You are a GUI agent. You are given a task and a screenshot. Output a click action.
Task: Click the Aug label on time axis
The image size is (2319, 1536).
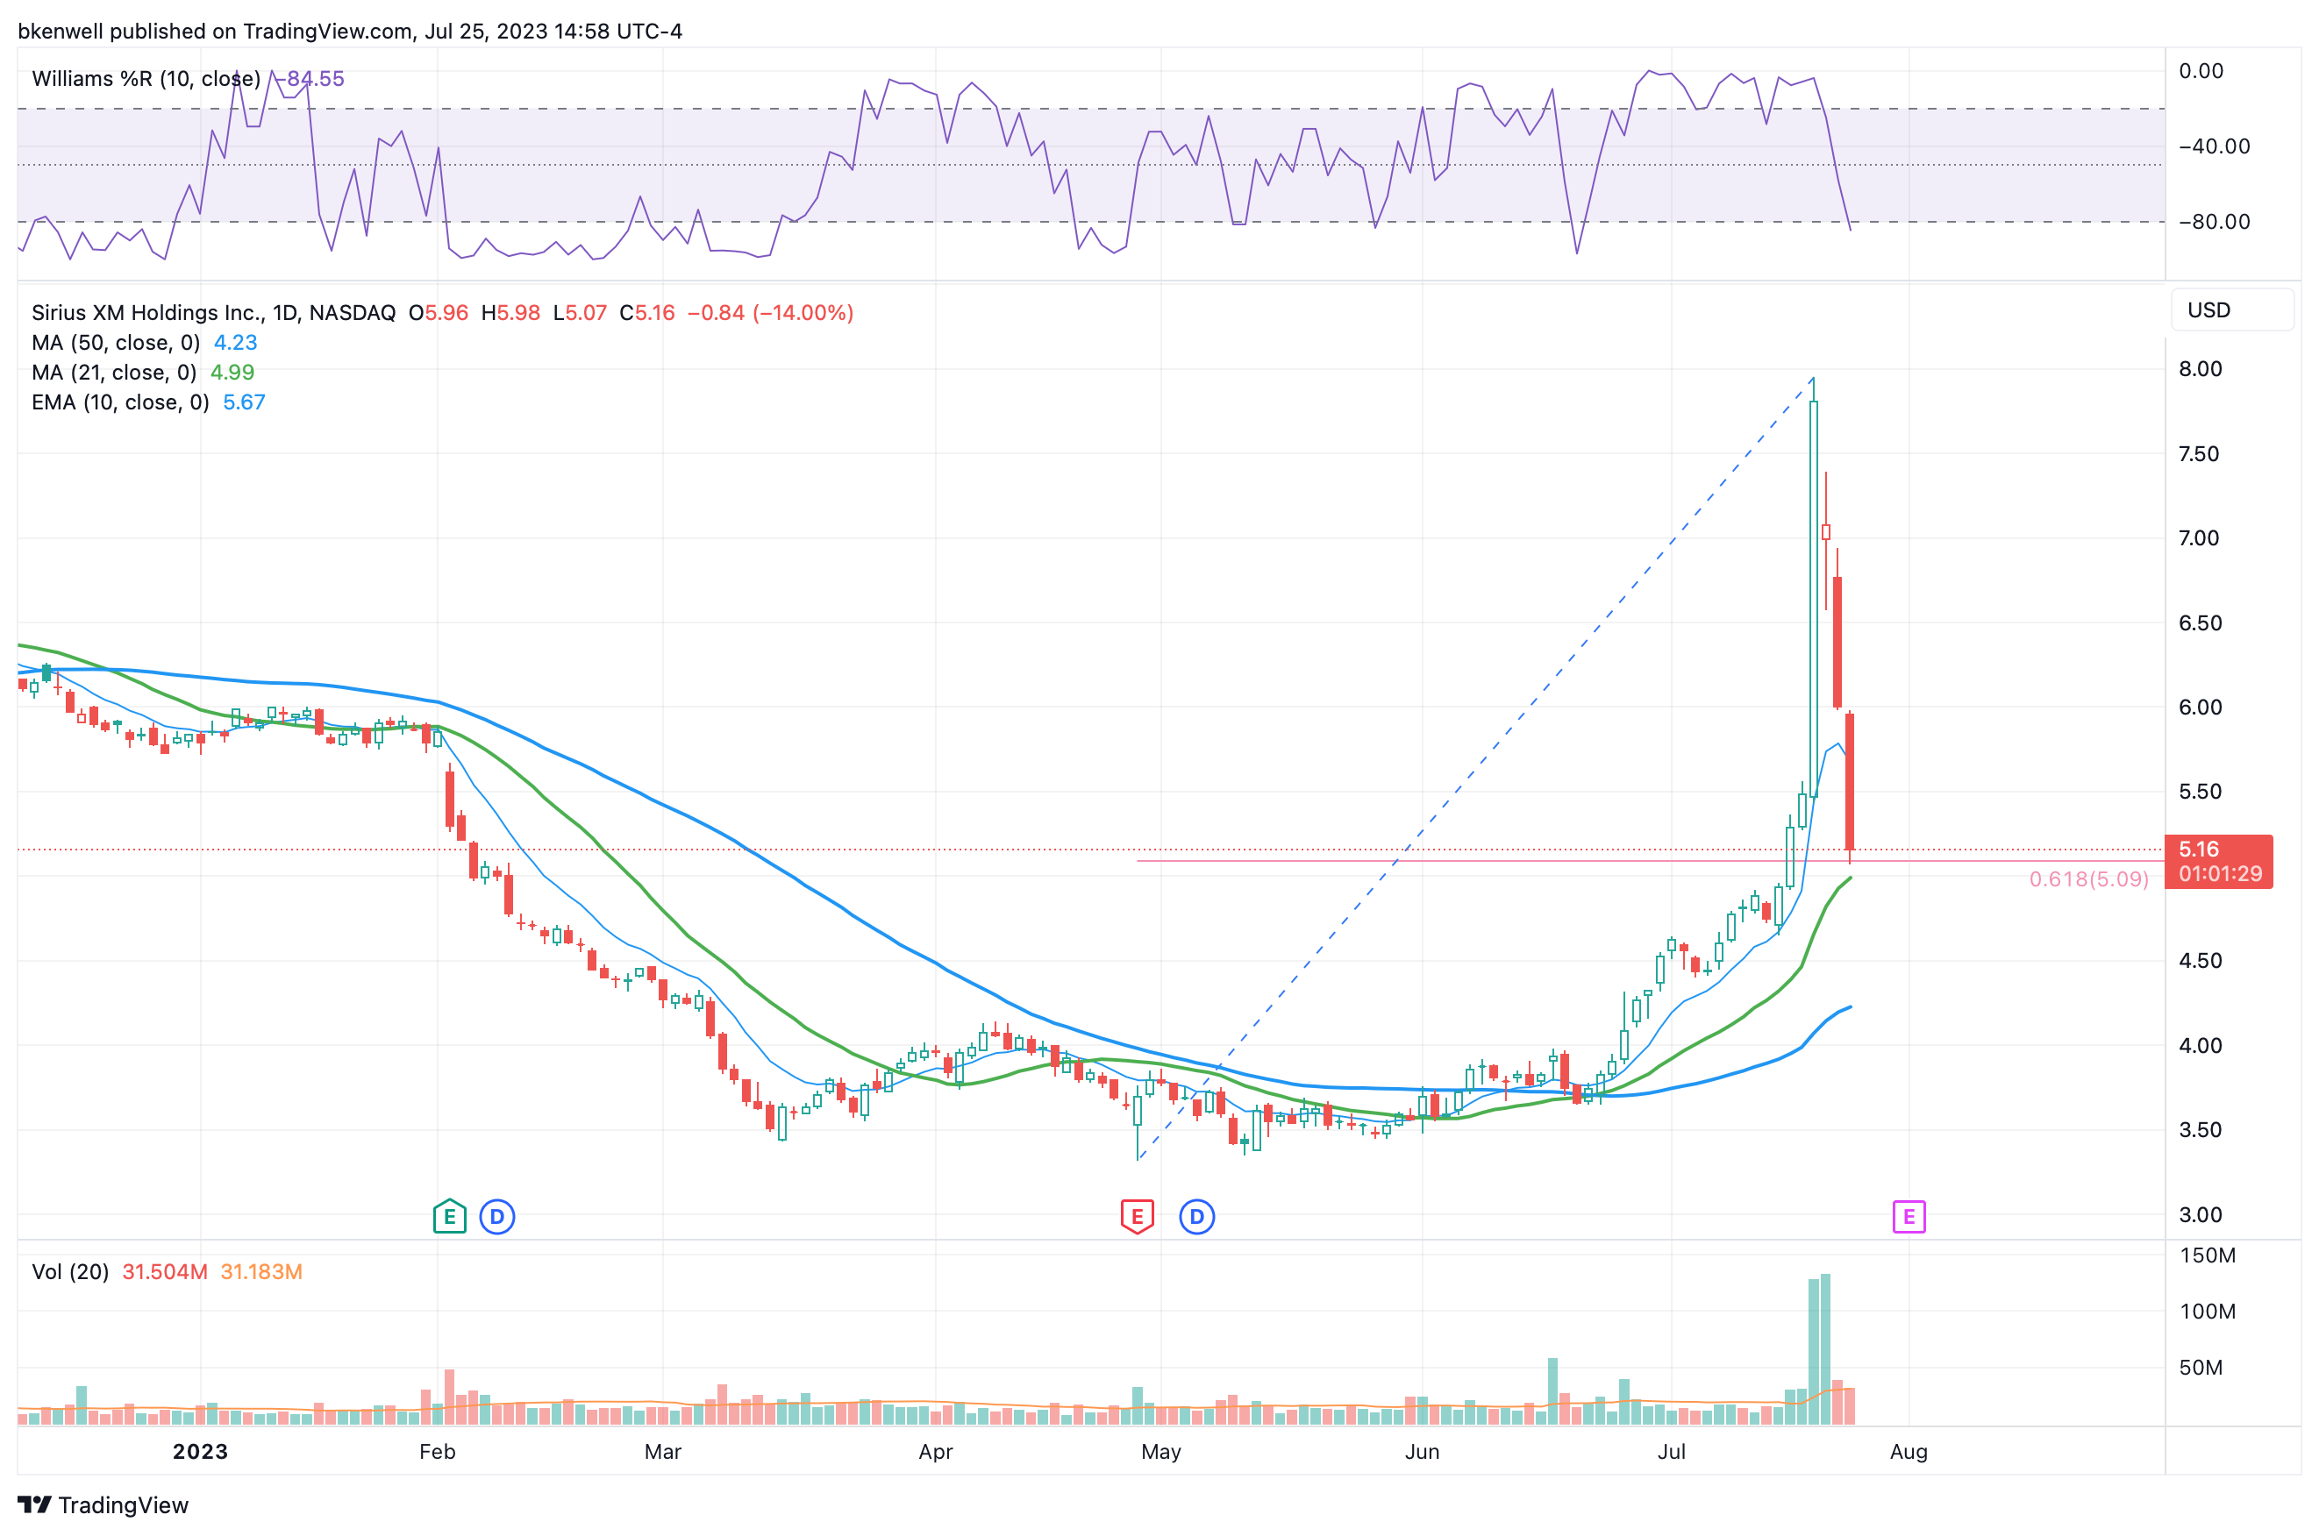(1908, 1451)
